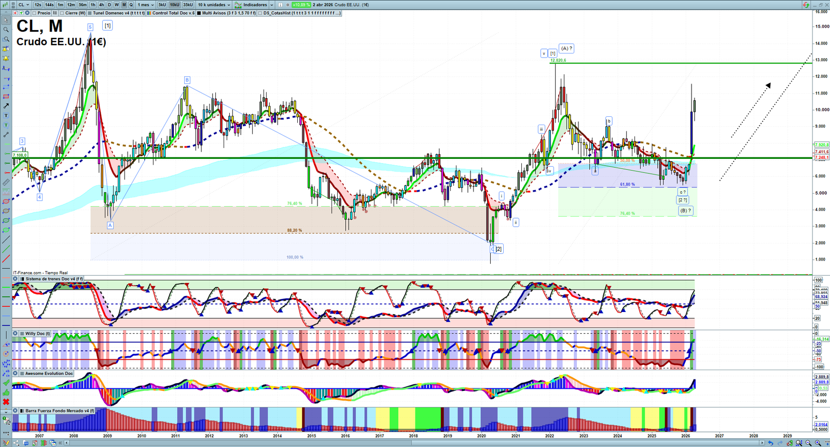
Task: Select the text T tool
Action: [x=6, y=115]
